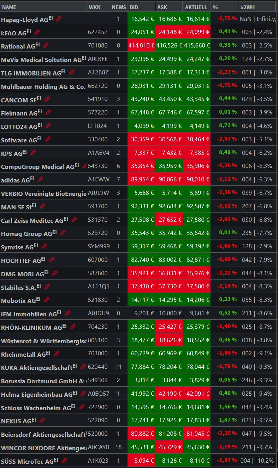Click the NEWS column header
Image resolution: width=278 pixels, height=468 pixels.
(x=119, y=7)
